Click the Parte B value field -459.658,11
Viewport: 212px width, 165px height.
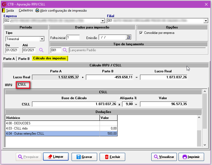coord(109,77)
